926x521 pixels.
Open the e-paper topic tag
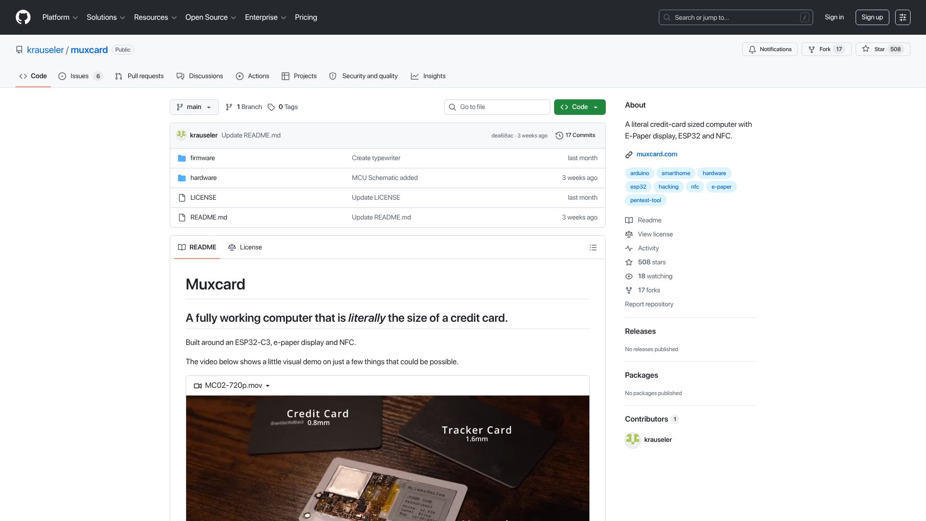(x=721, y=187)
